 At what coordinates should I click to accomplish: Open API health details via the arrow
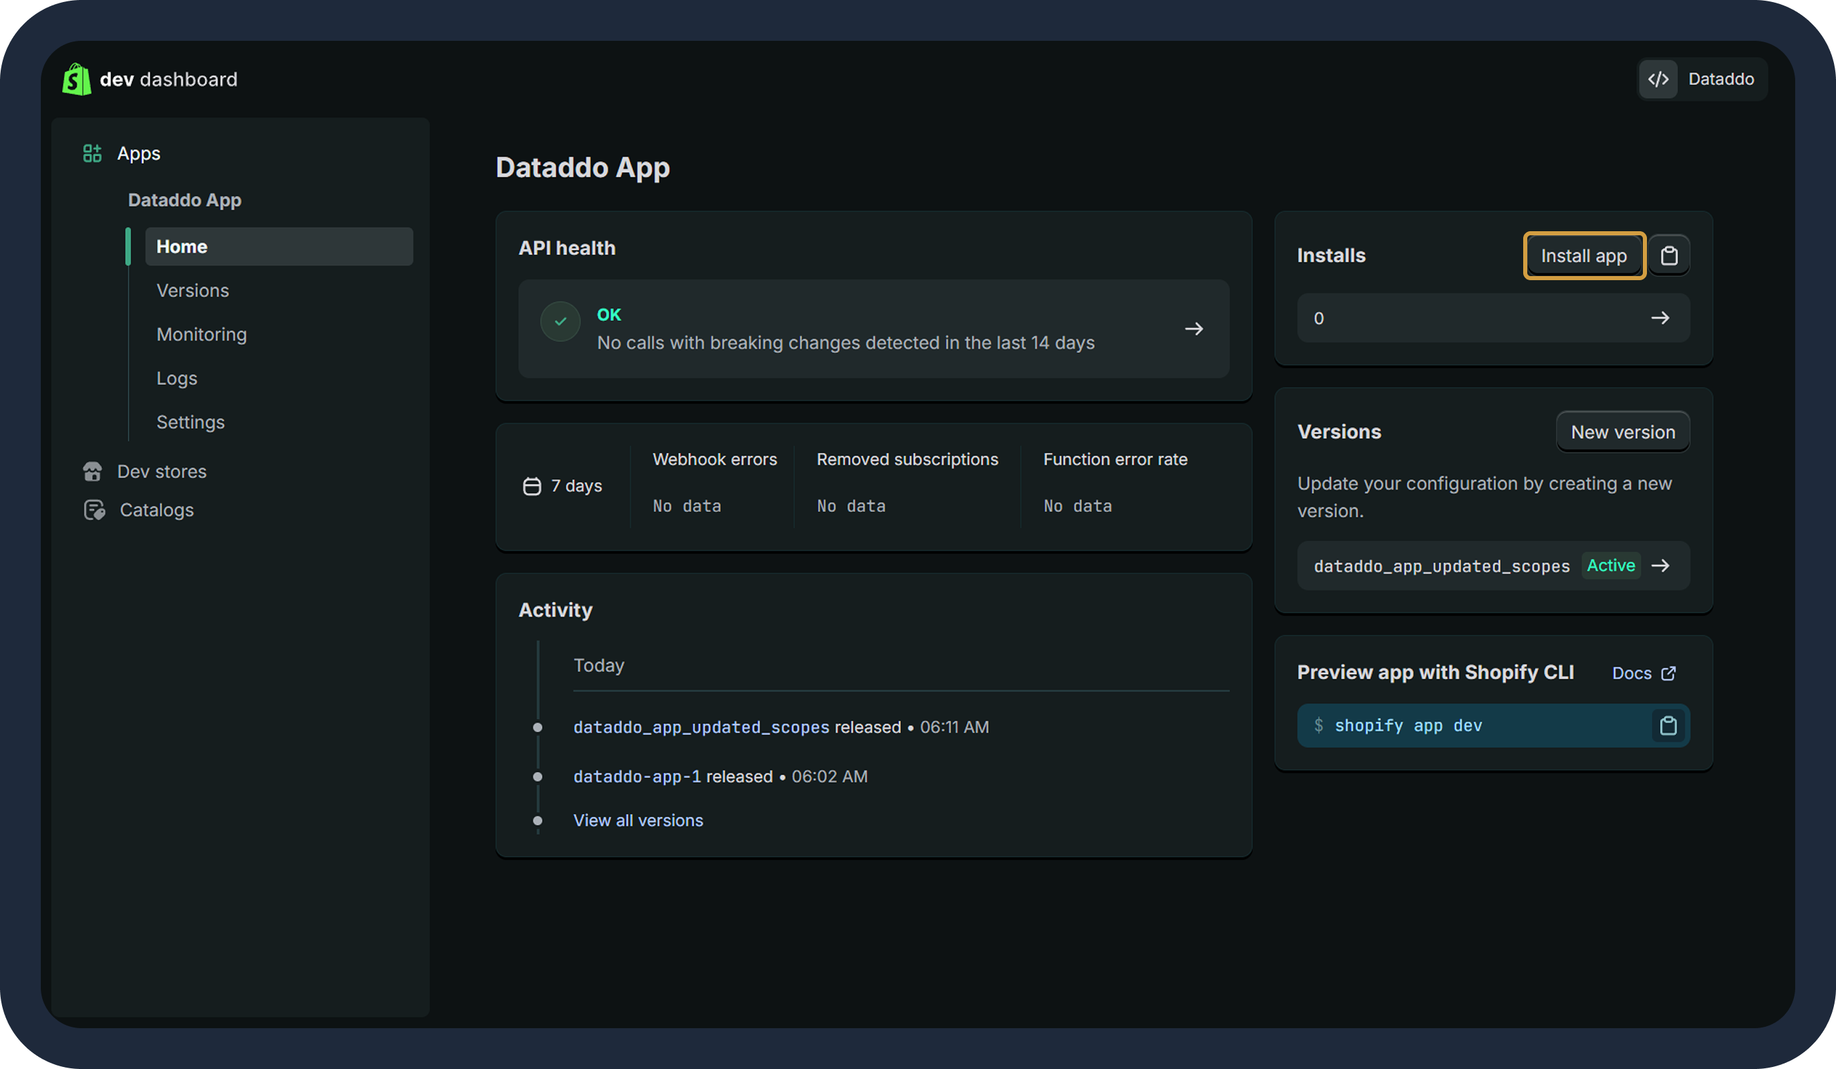pyautogui.click(x=1193, y=329)
